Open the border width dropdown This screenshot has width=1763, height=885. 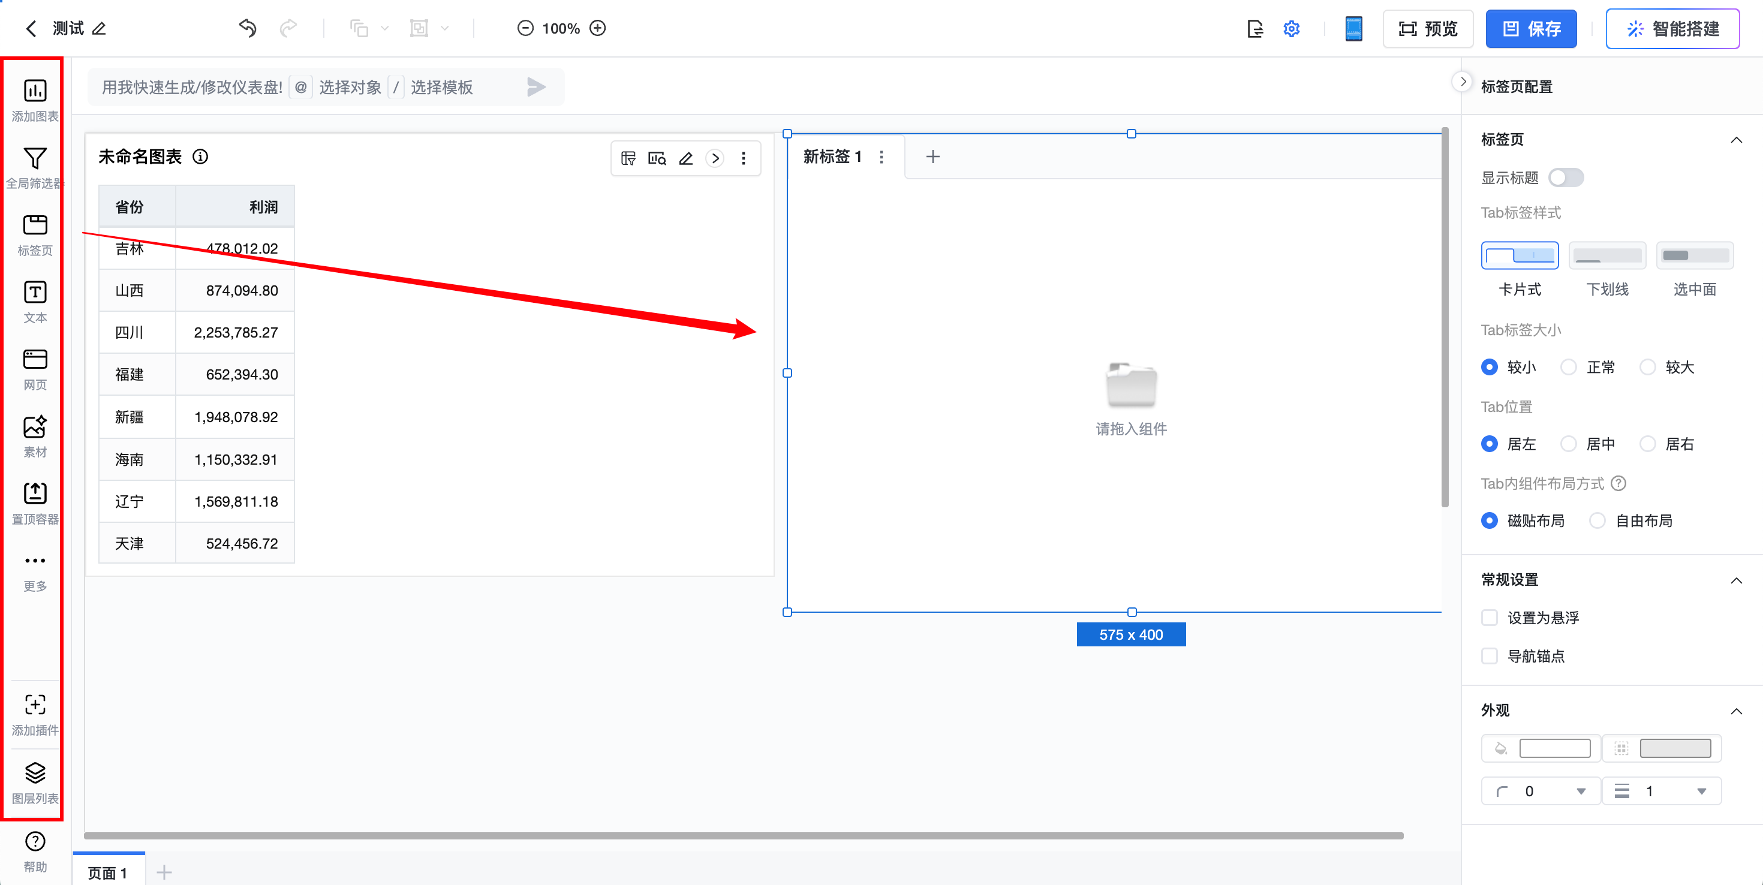pos(1701,792)
